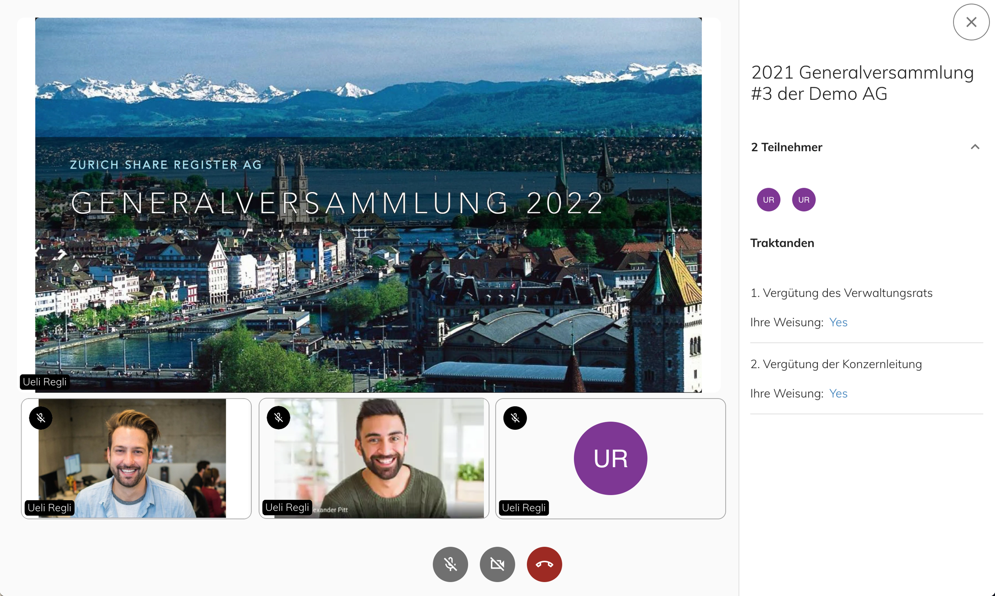Screen dimensions: 995x596
Task: Select the large purple UR avatar circle
Action: tap(610, 458)
